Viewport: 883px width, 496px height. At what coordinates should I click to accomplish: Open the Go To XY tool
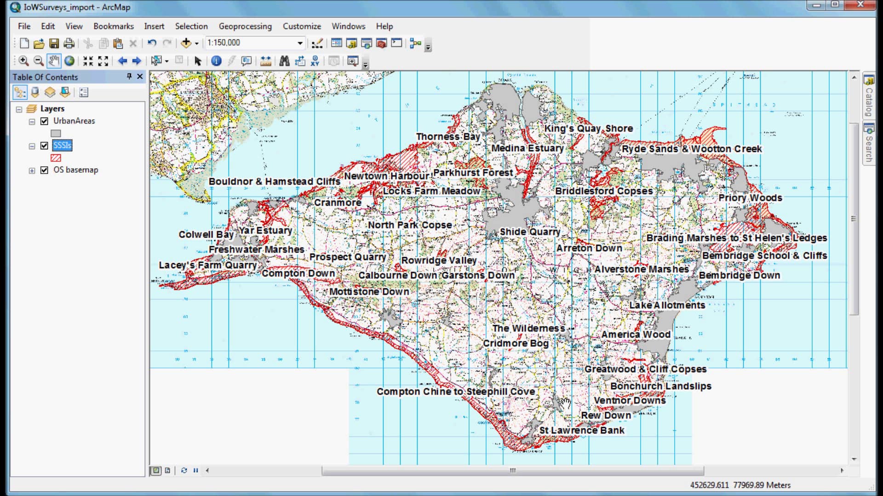point(315,61)
